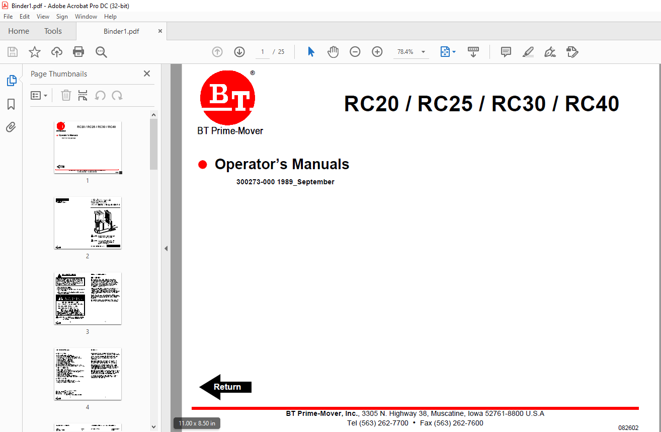Click the upload to cloud icon
Image resolution: width=661 pixels, height=432 pixels.
pyautogui.click(x=57, y=52)
